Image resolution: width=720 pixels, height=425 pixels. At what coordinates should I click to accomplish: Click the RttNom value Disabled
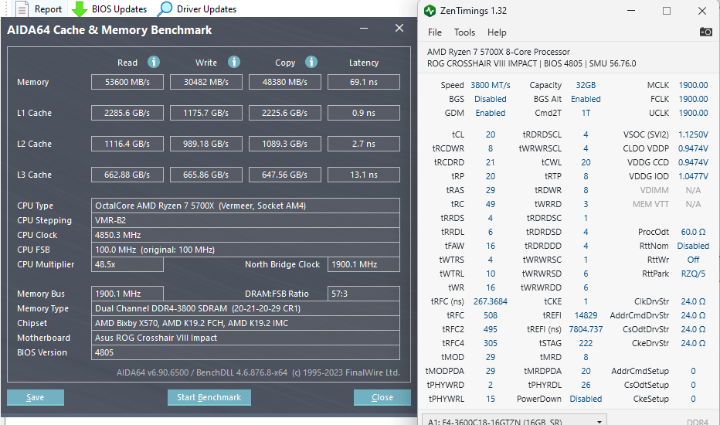point(694,246)
